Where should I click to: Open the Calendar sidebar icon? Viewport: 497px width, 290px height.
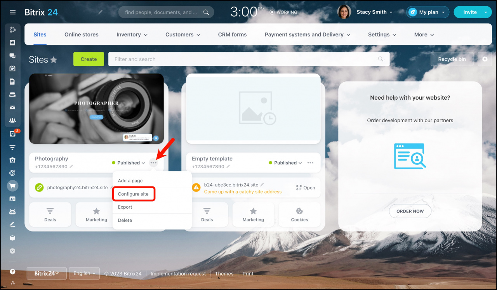pyautogui.click(x=12, y=69)
